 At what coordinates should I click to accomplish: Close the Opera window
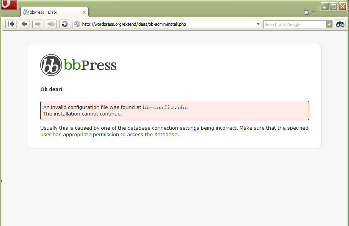[x=342, y=6]
